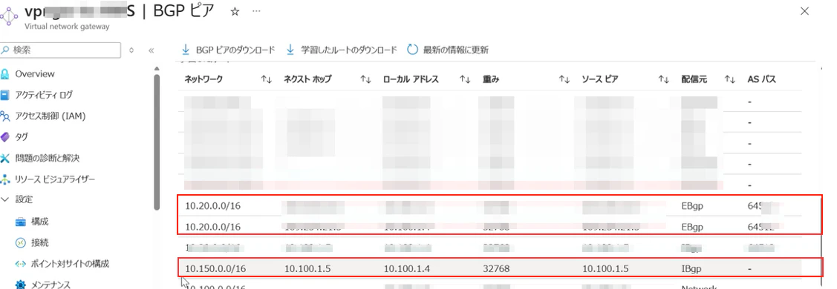Sort by 重み column arrows
Viewport: 837px width, 289px height.
(x=564, y=79)
